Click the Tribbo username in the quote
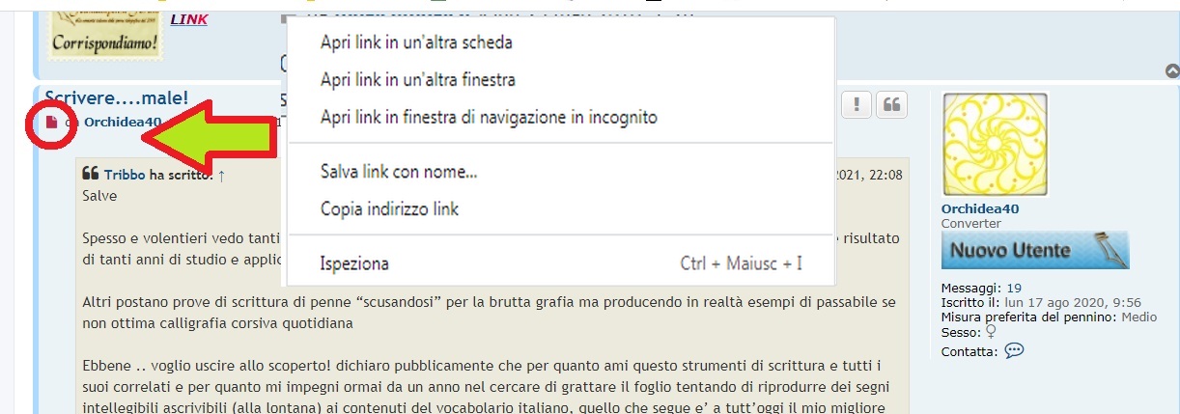1180x414 pixels. pyautogui.click(x=125, y=176)
